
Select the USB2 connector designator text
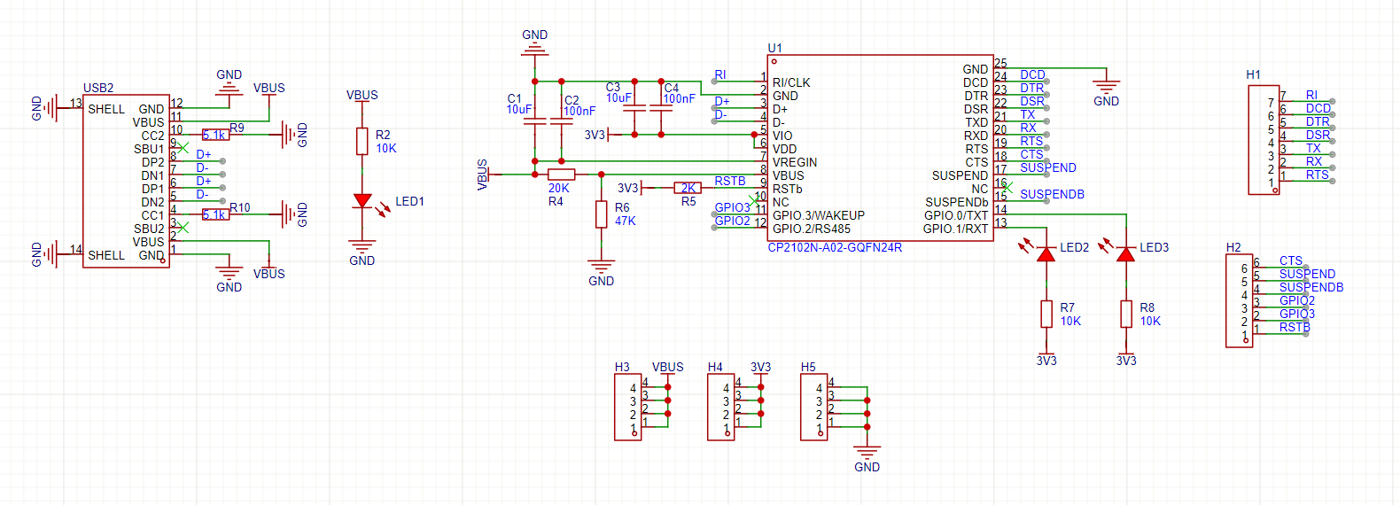coord(98,88)
